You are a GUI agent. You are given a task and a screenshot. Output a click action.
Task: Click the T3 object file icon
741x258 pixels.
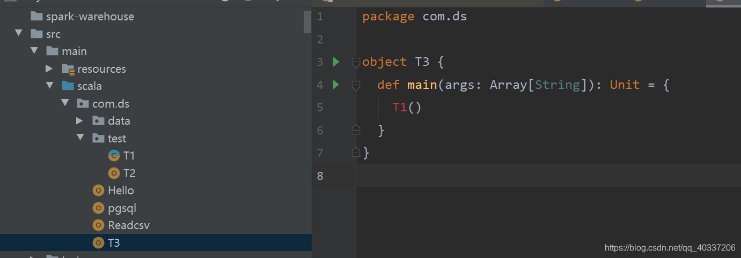[x=98, y=243]
